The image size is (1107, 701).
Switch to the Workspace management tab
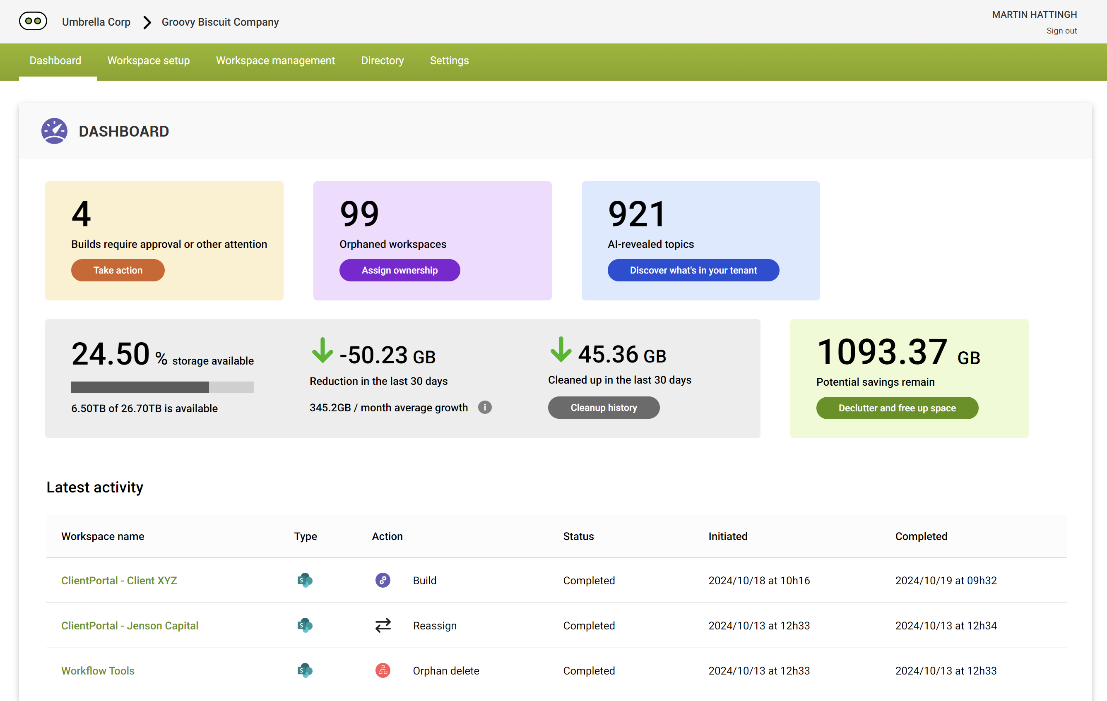(x=275, y=60)
